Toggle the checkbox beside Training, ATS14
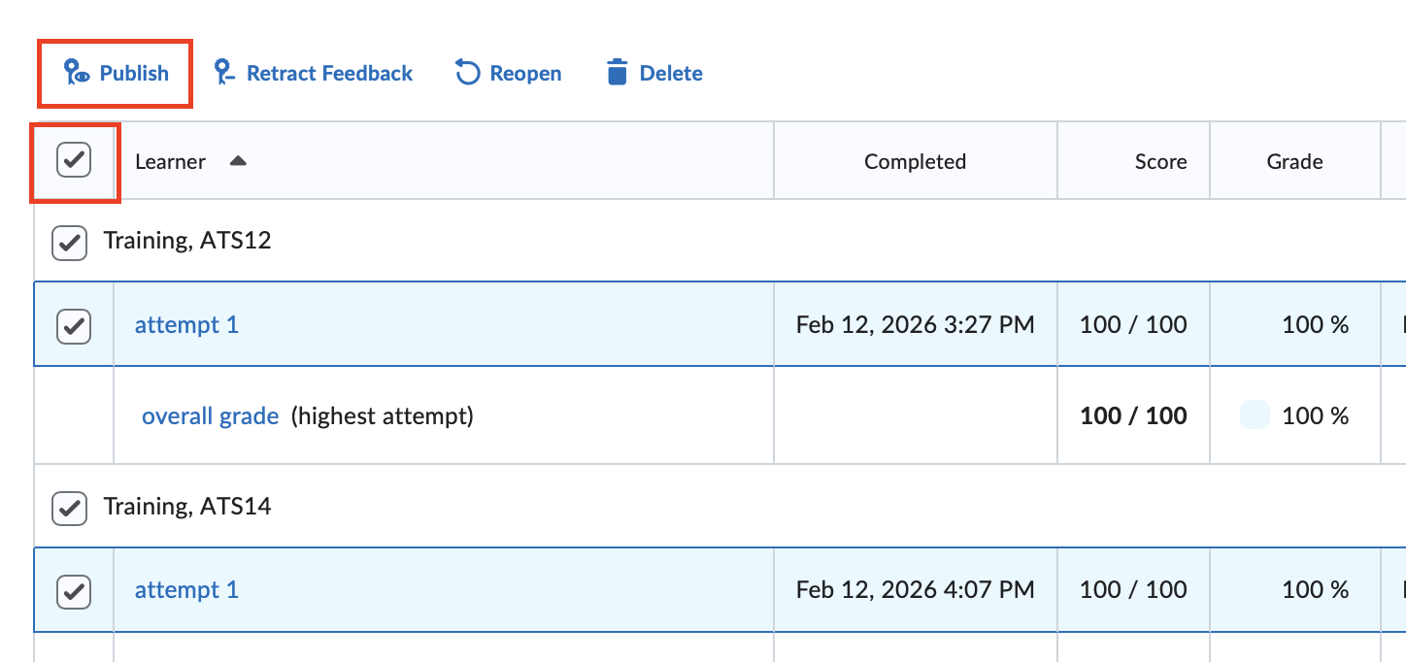 coord(69,506)
